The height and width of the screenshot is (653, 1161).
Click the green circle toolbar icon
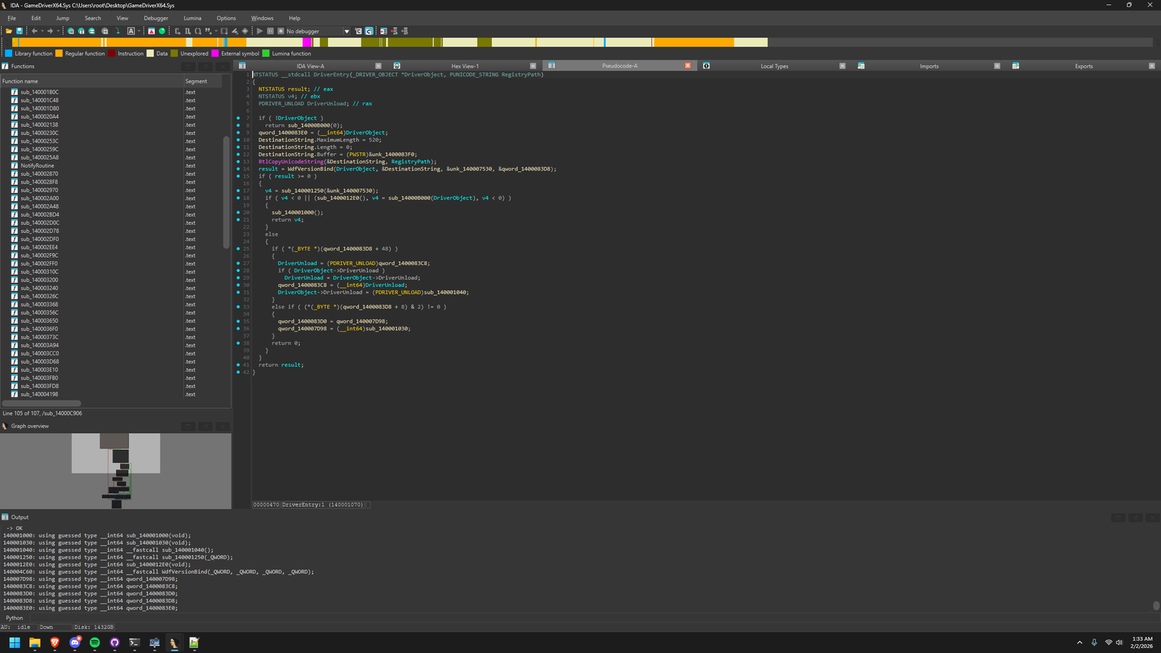(x=162, y=31)
